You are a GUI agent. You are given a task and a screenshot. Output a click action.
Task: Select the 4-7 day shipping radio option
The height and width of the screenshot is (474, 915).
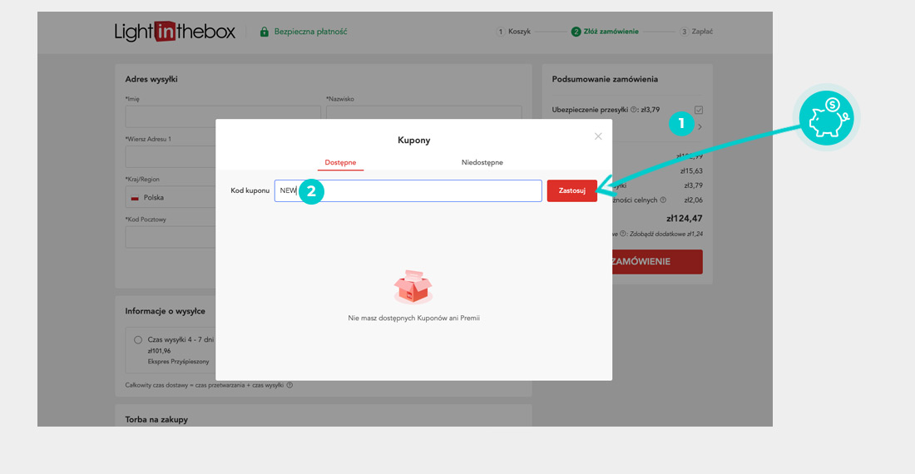[x=138, y=340]
